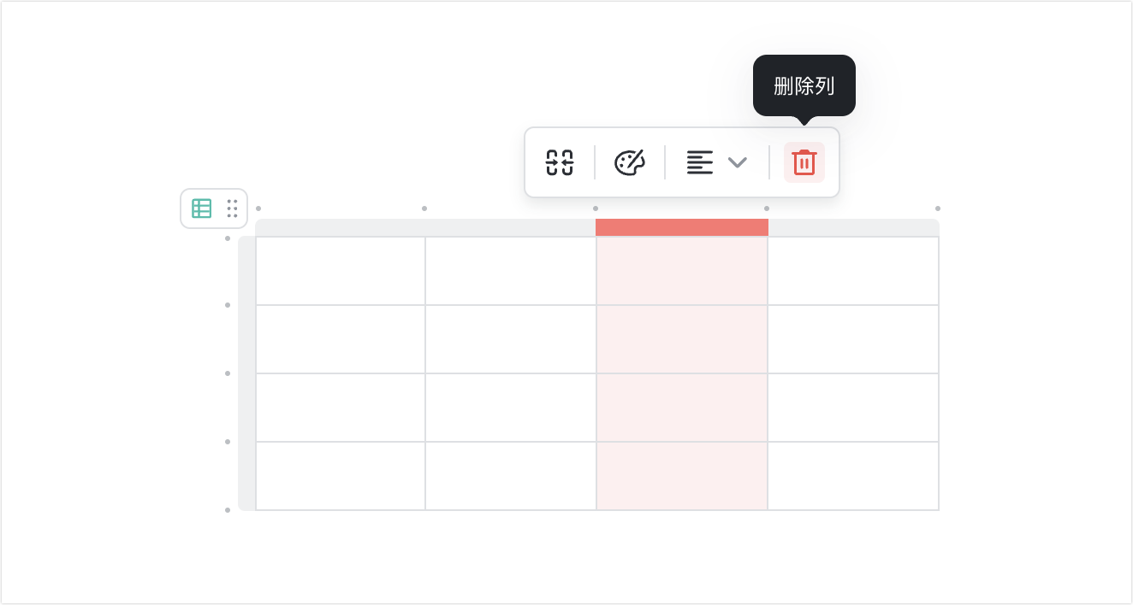
Task: Click the highlighted cell in the third row
Action: point(682,408)
